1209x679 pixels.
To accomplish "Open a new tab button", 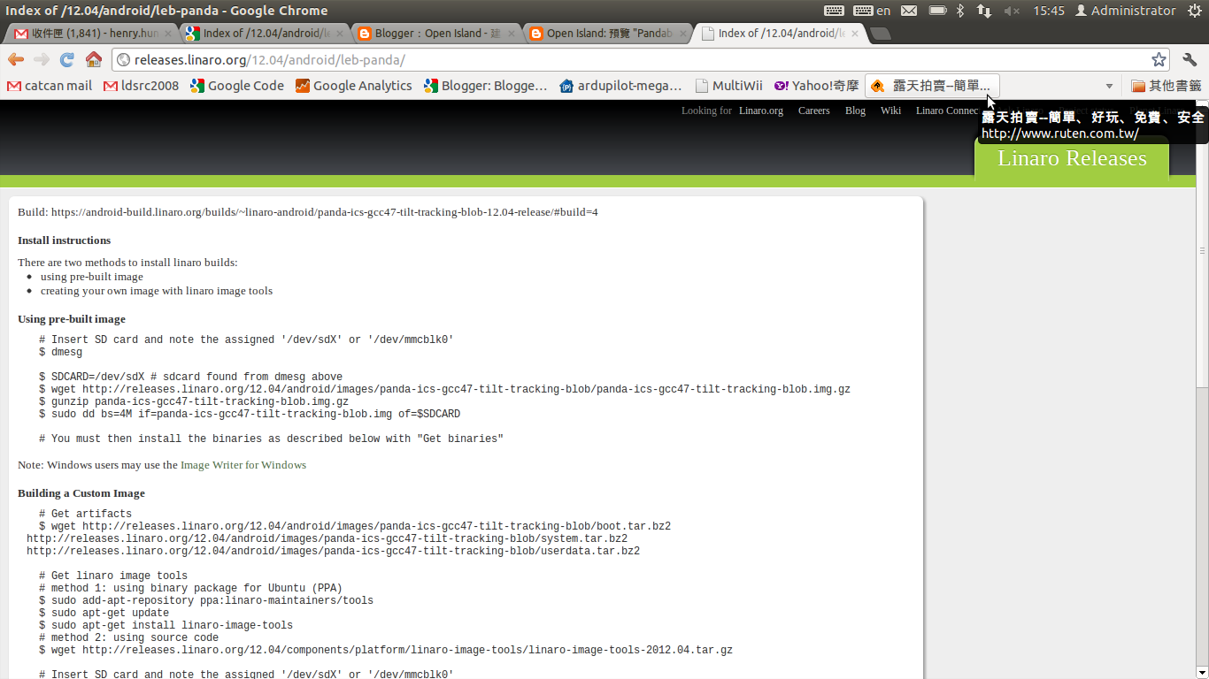I will 880,34.
